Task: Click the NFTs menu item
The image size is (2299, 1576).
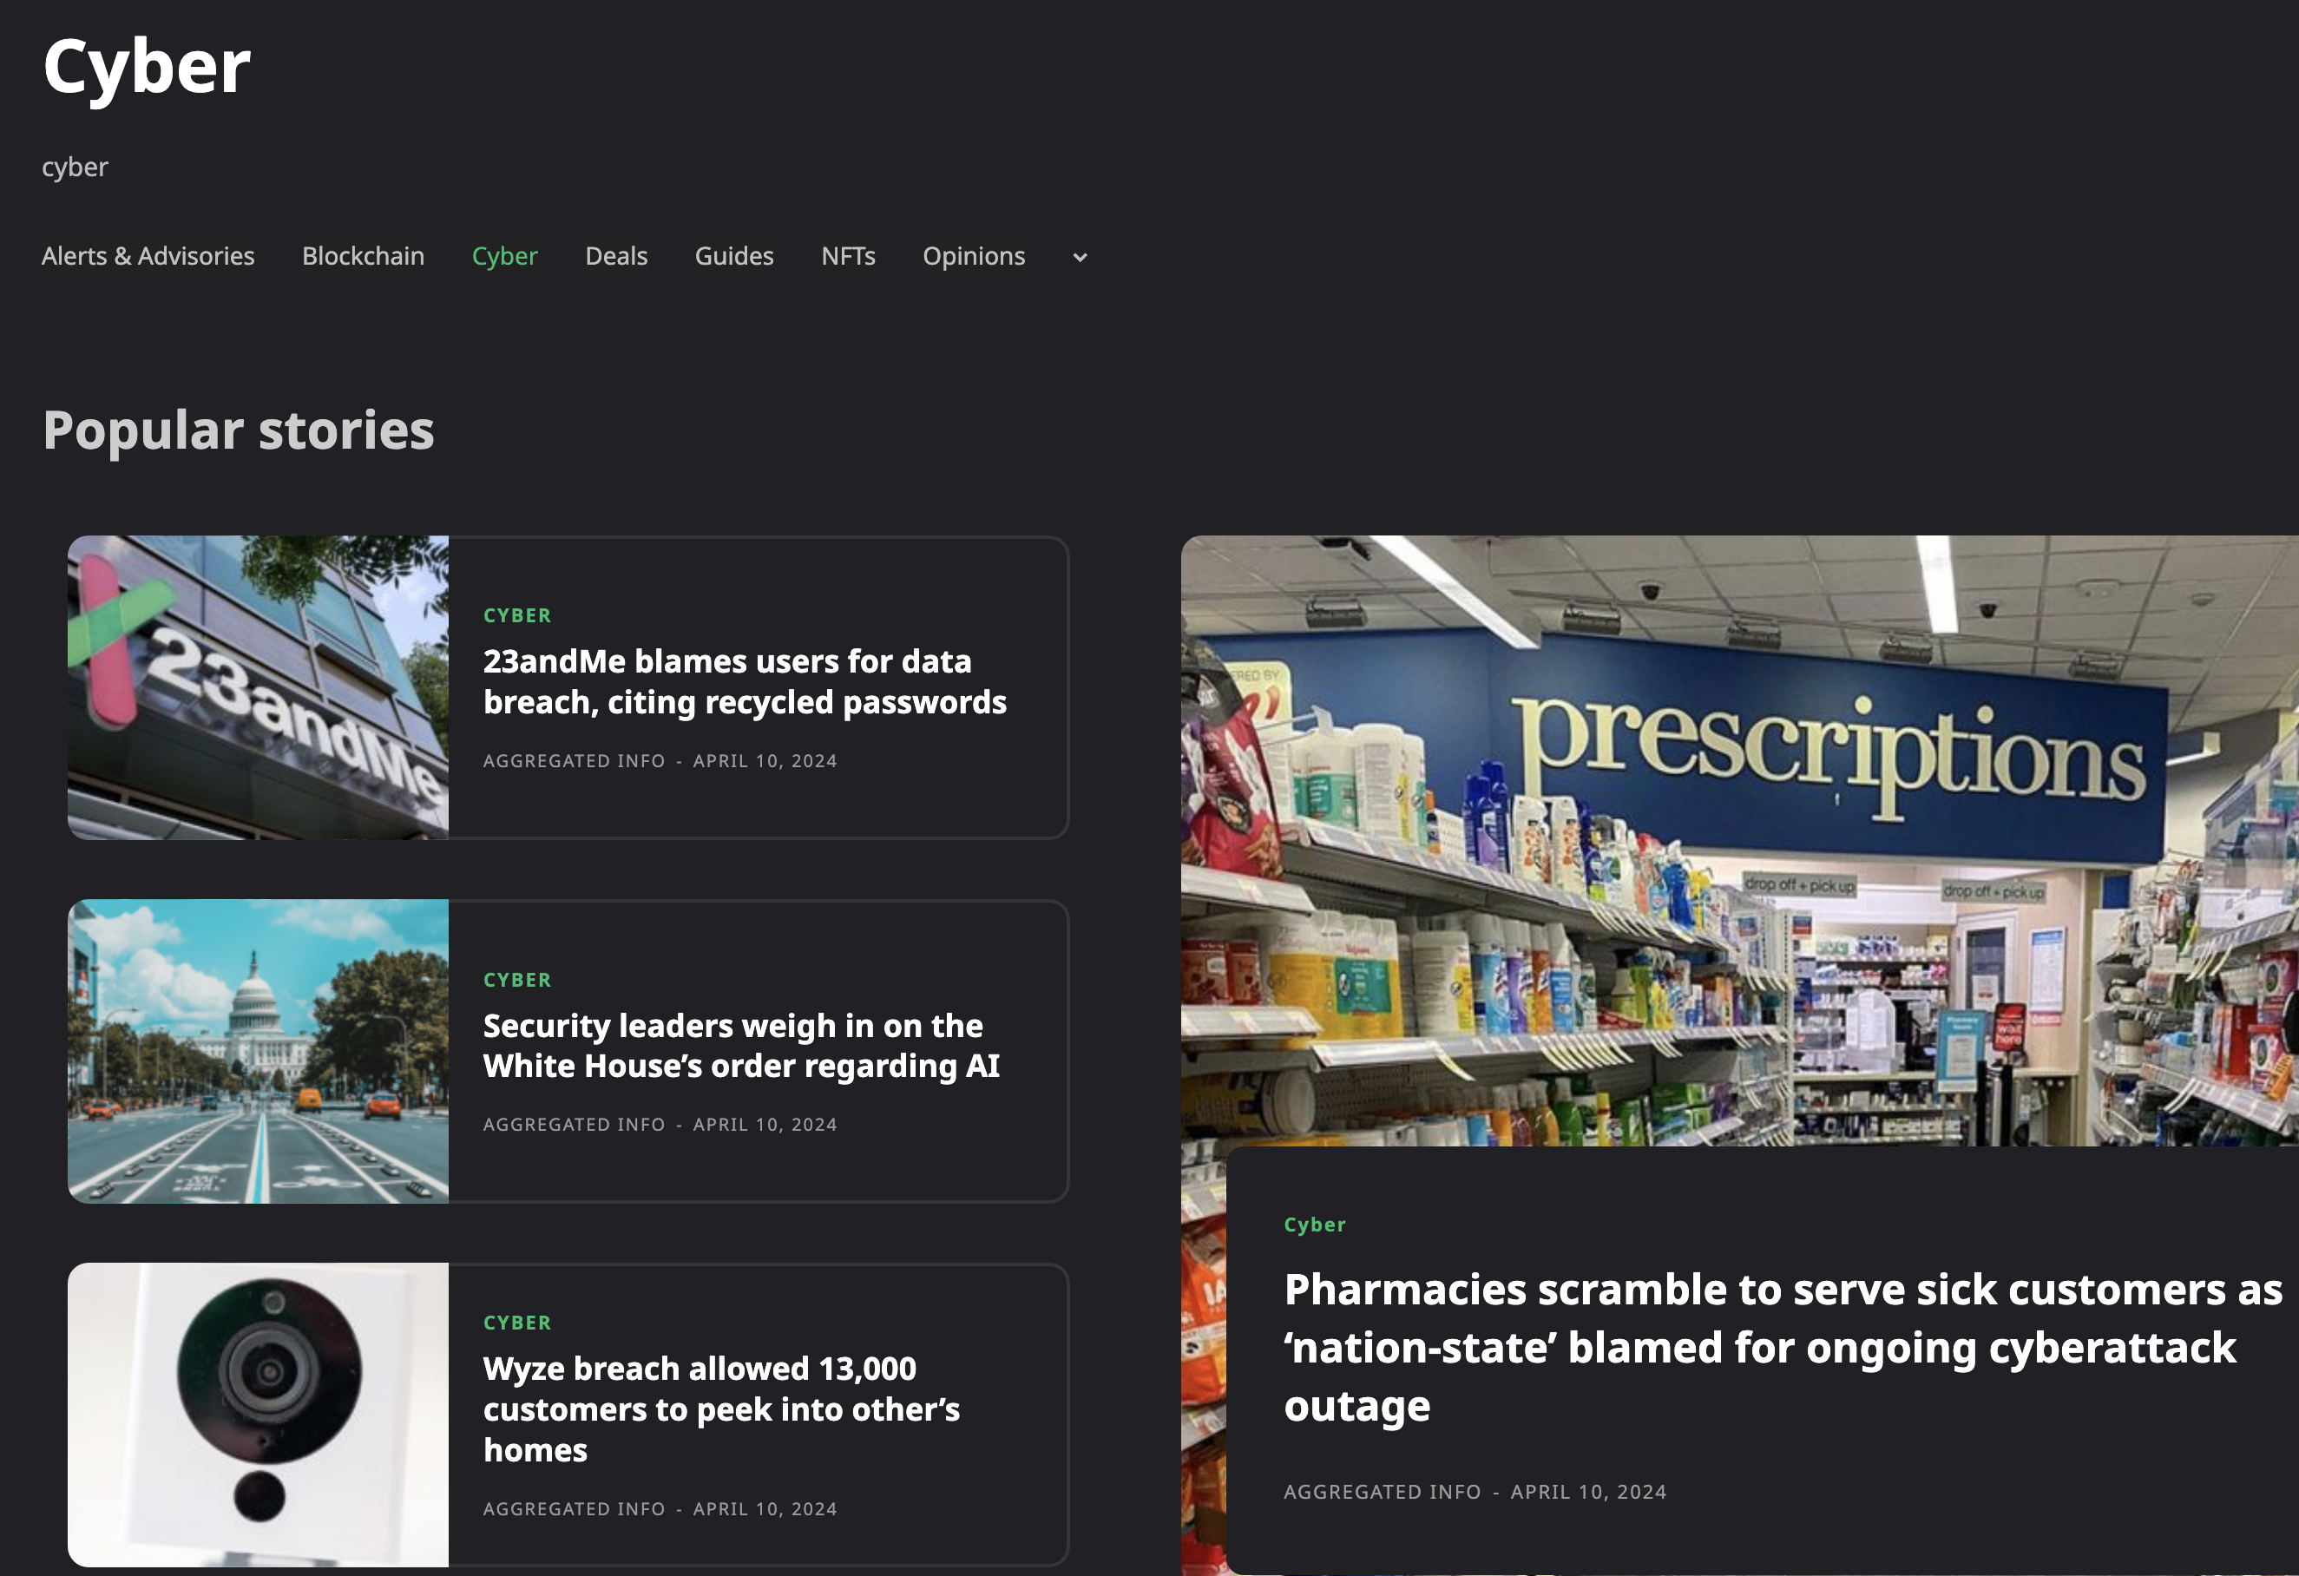Action: click(845, 255)
